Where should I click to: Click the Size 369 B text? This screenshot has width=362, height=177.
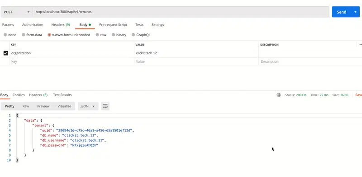pyautogui.click(x=340, y=95)
